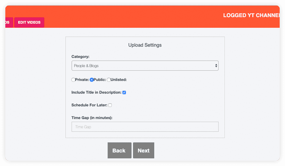Select the Private radio button
This screenshot has width=285, height=166.
tap(73, 80)
